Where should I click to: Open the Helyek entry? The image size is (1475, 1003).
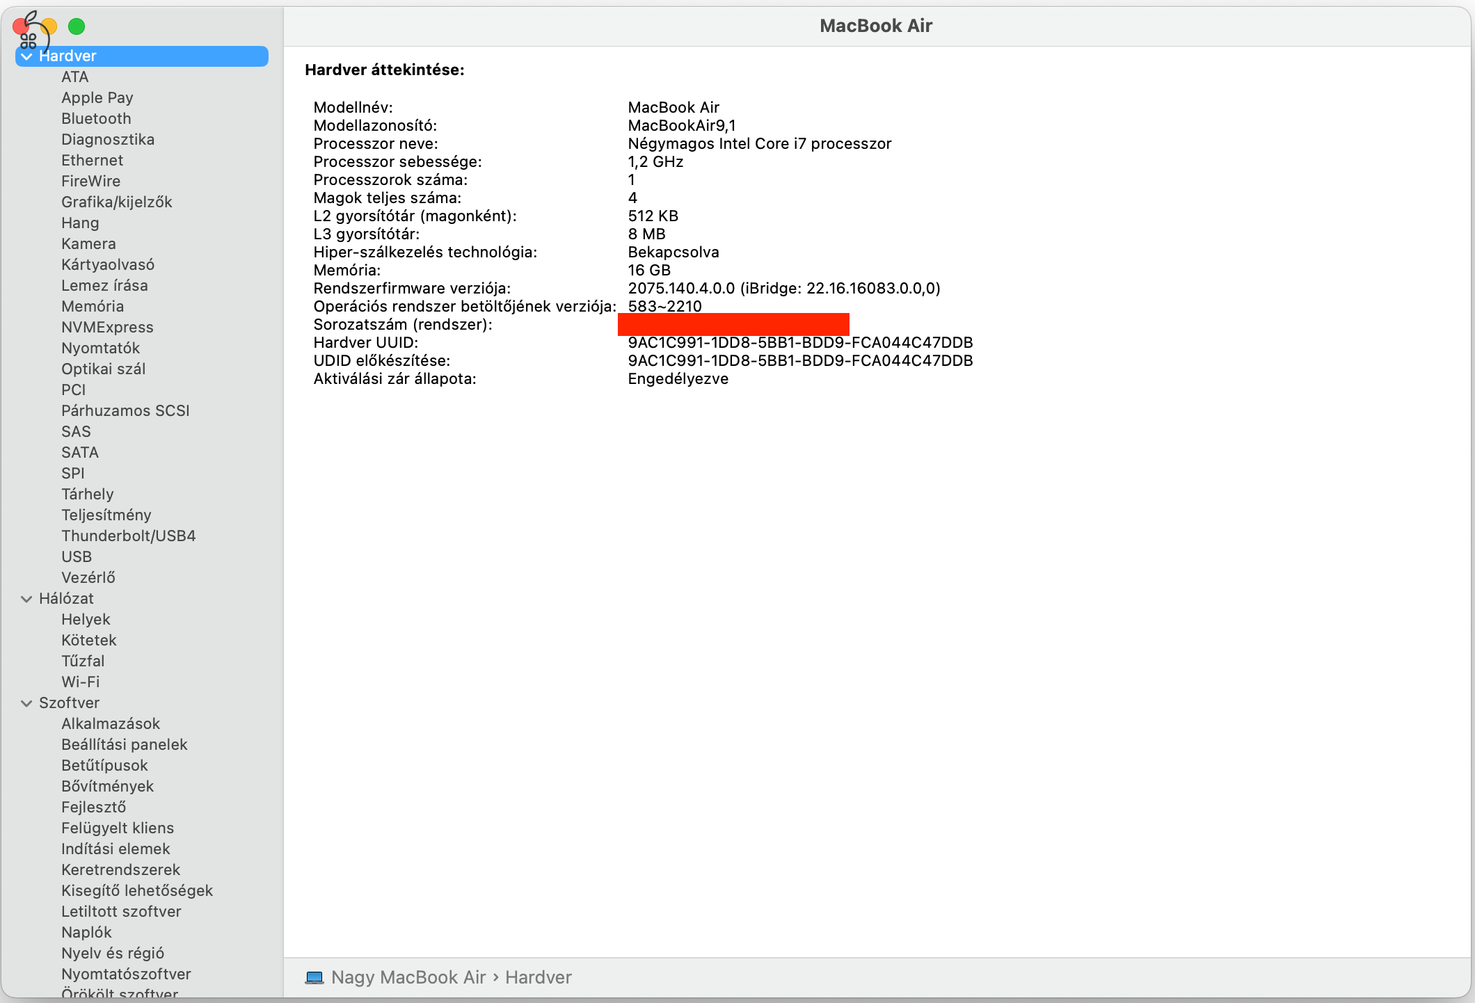point(86,620)
